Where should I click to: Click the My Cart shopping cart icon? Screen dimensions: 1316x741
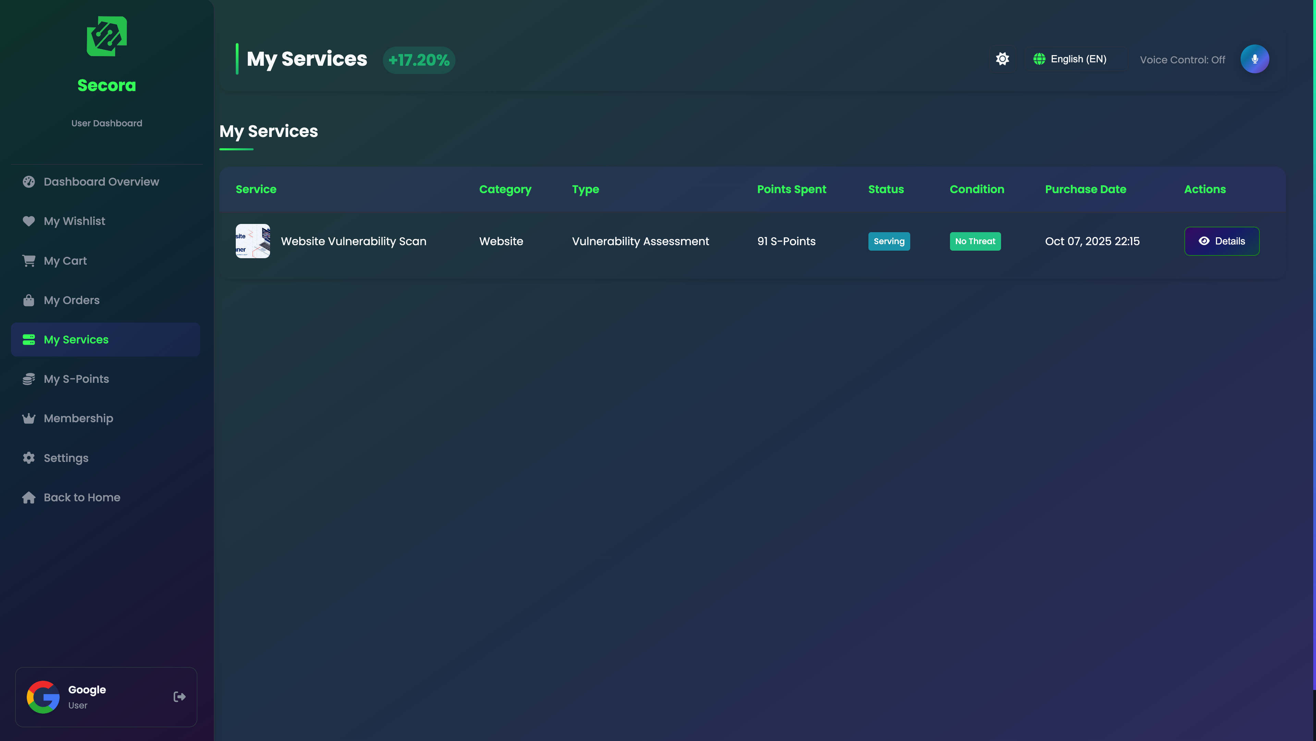[28, 261]
